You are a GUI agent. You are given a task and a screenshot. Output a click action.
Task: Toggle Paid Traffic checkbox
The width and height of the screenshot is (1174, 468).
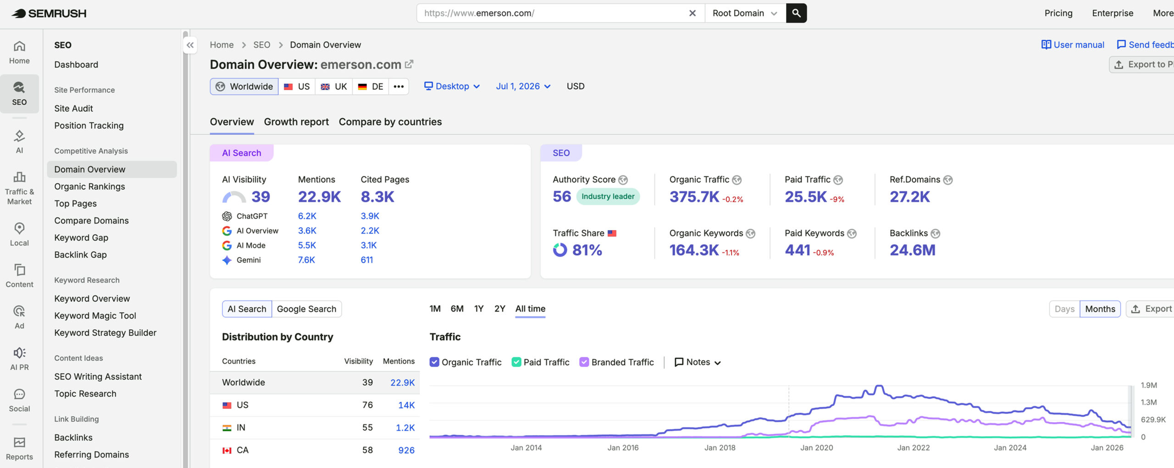516,362
